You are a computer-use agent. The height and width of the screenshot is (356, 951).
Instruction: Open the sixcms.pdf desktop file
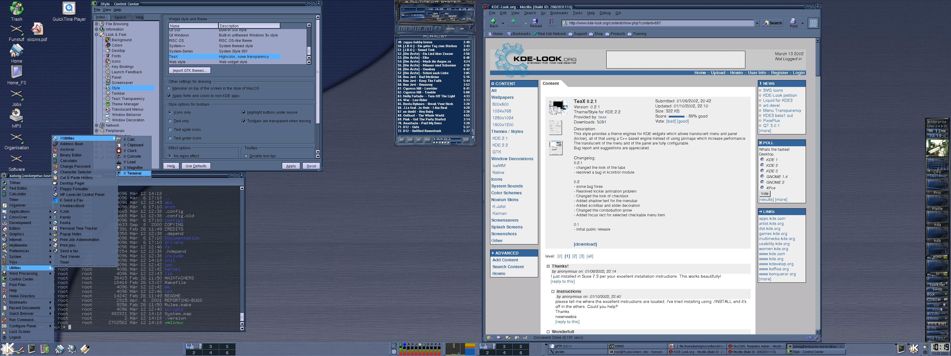pyautogui.click(x=37, y=29)
